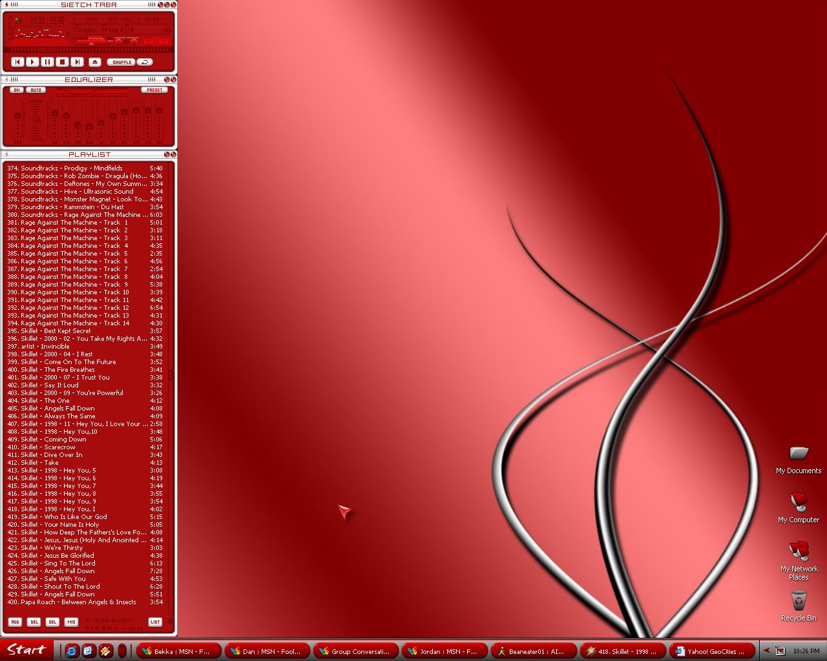Pause playback in the Winamp player
Image resolution: width=827 pixels, height=661 pixels.
pyautogui.click(x=48, y=62)
